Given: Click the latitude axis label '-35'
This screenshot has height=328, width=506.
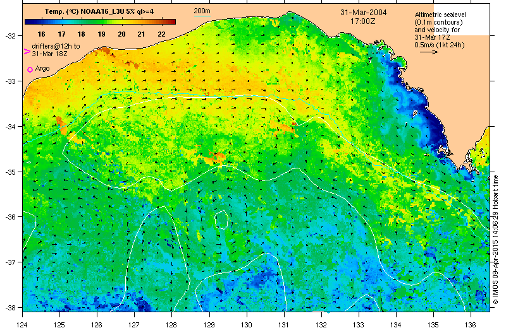Looking at the screenshot, I should coord(9,172).
